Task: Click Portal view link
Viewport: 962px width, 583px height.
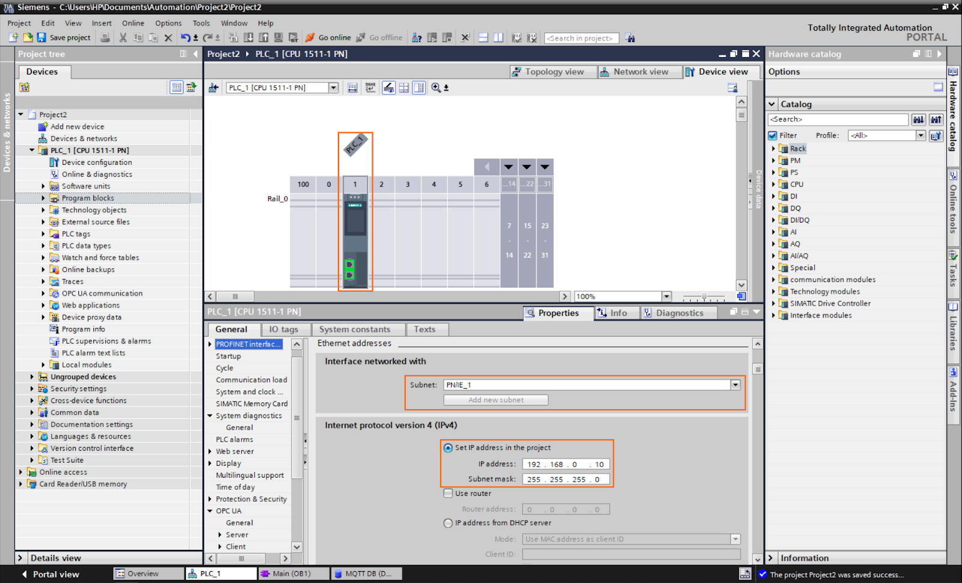Action: 51,575
